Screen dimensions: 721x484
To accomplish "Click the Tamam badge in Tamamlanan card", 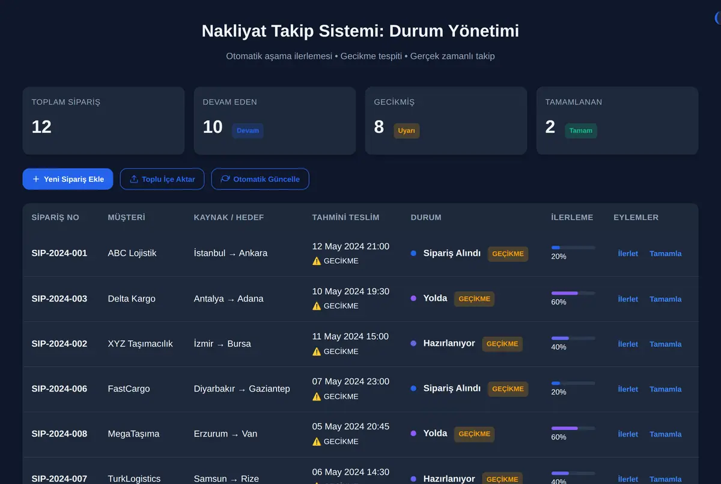I will (580, 130).
